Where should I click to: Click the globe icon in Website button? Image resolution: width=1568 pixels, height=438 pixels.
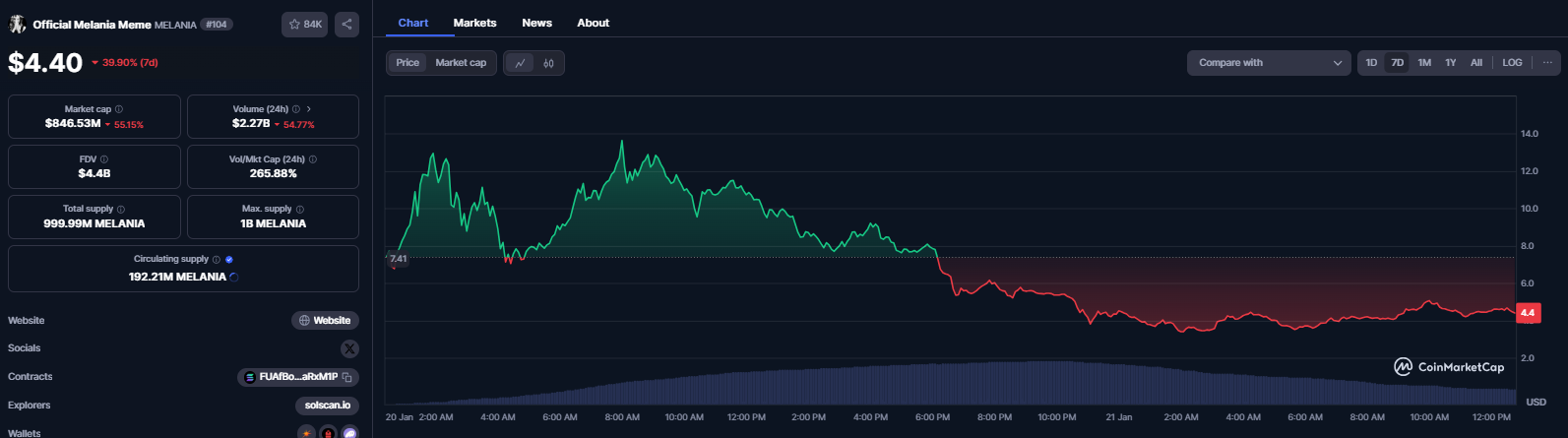pyautogui.click(x=304, y=321)
